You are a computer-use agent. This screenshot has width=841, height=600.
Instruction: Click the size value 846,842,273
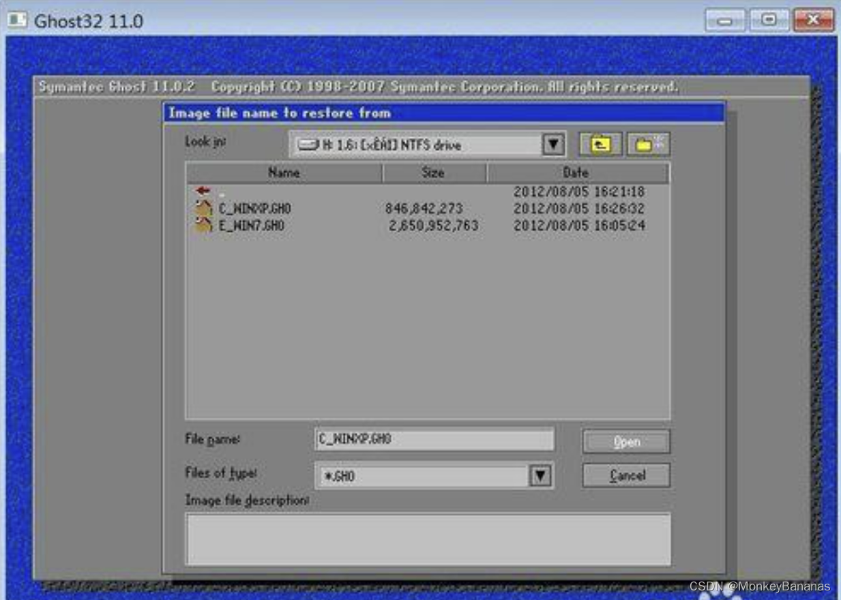(x=424, y=209)
